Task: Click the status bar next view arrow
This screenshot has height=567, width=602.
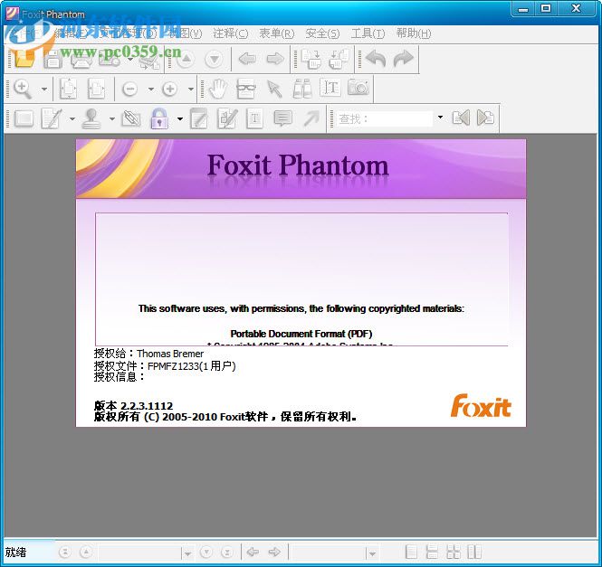Action: (274, 552)
